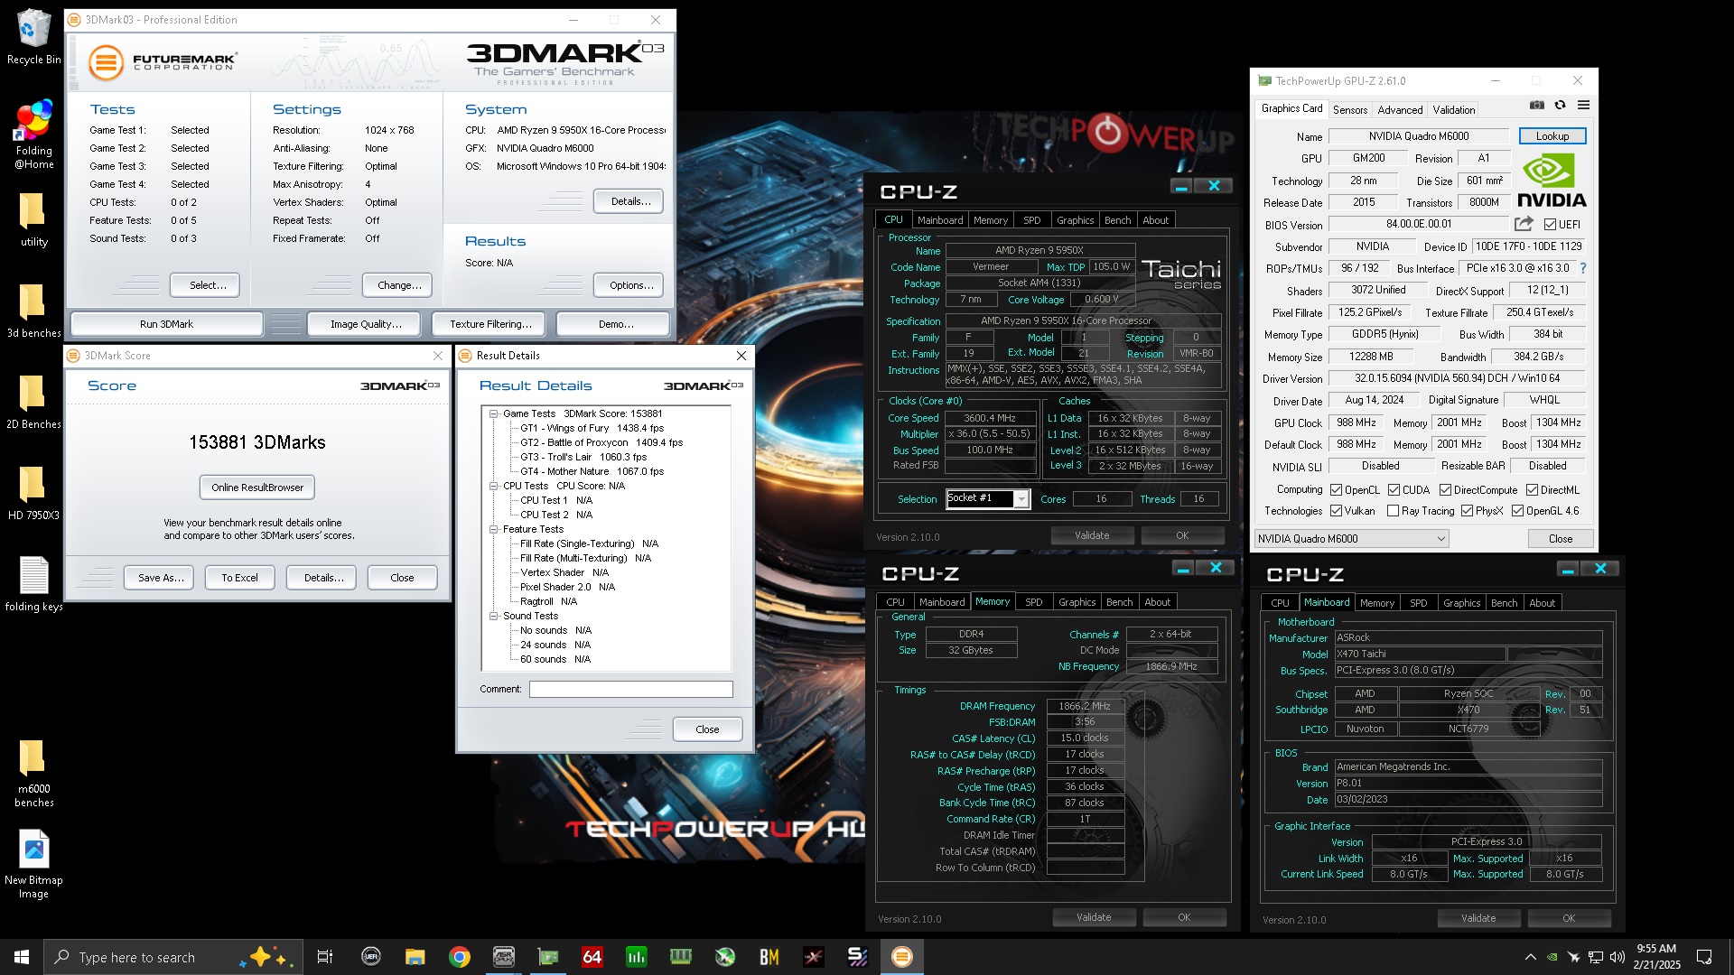
Task: Click the Save As... button
Action: tap(161, 578)
